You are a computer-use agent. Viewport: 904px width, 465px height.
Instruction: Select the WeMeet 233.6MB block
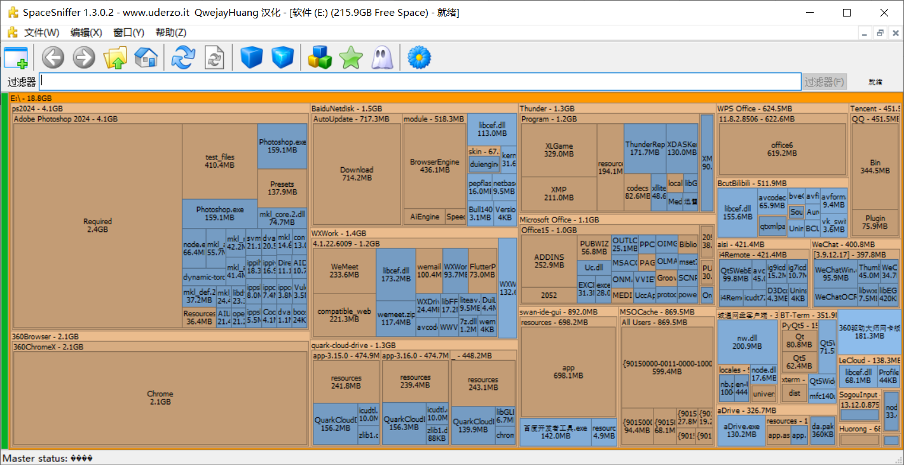[x=344, y=271]
